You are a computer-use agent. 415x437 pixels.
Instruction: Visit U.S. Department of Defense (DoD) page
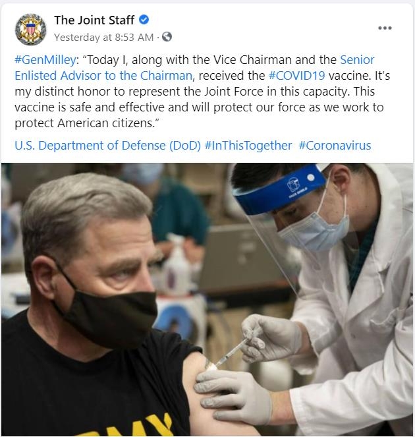[107, 146]
